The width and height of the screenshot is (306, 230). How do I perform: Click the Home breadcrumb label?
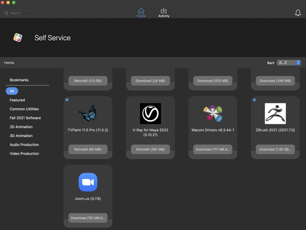click(9, 63)
